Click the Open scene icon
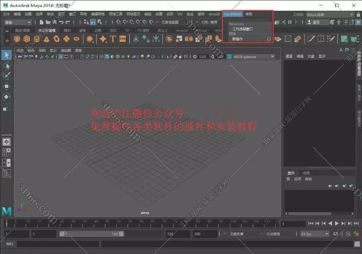This screenshot has width=362, height=254. [48, 22]
